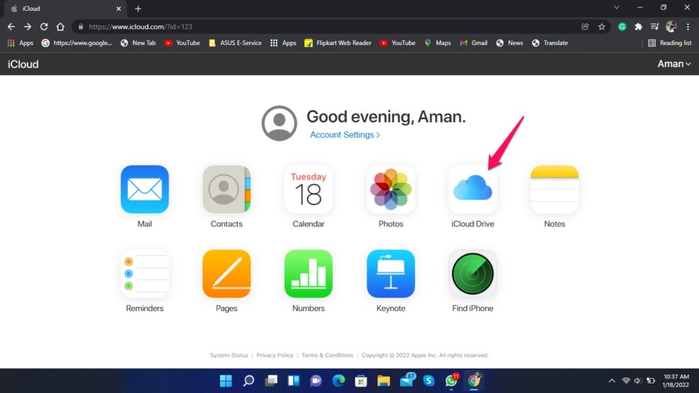
Task: Open the Calendar showing Tuesday 18
Action: (x=308, y=189)
